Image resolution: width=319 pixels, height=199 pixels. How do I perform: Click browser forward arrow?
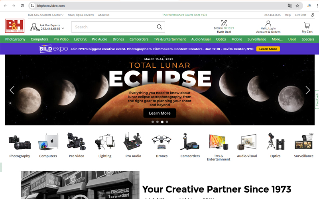coord(14,6)
